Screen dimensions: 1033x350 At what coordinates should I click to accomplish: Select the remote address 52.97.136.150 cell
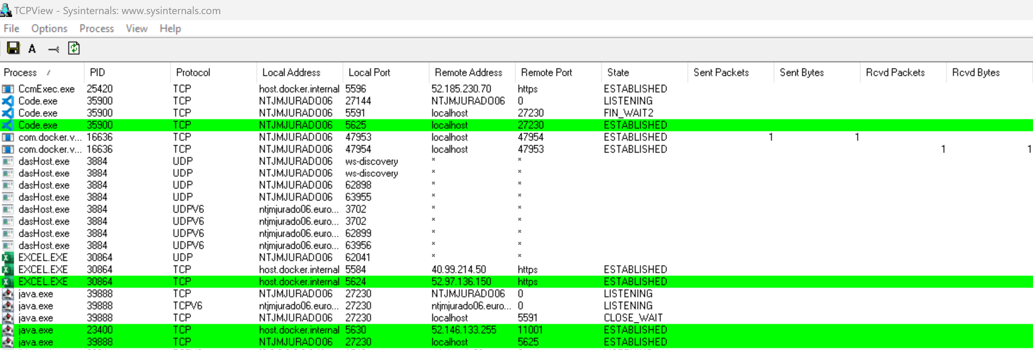click(x=461, y=281)
